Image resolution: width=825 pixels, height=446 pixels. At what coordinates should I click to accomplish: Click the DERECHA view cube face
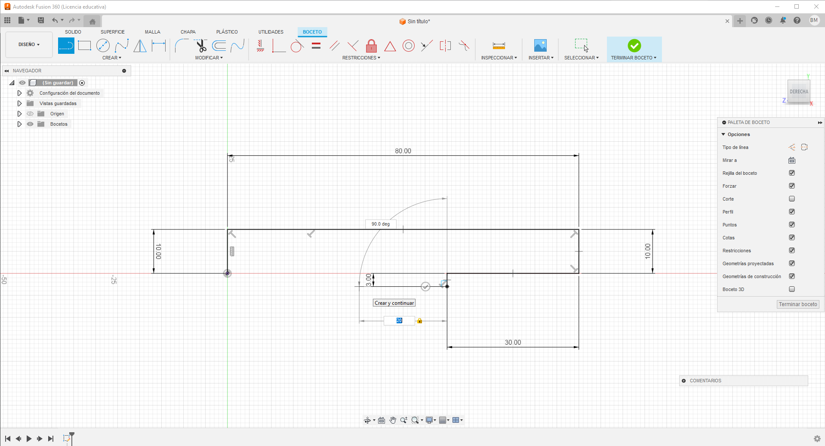tap(799, 91)
